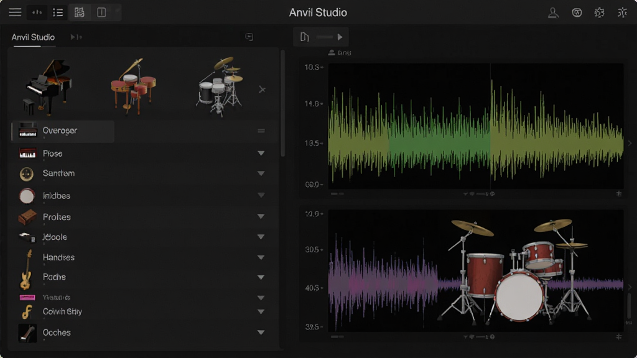Image resolution: width=637 pixels, height=358 pixels.
Task: Adjust the upper track bottom slider control
Action: point(479,194)
